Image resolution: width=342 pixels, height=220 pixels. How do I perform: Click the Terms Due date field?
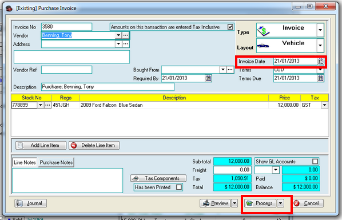[295, 78]
